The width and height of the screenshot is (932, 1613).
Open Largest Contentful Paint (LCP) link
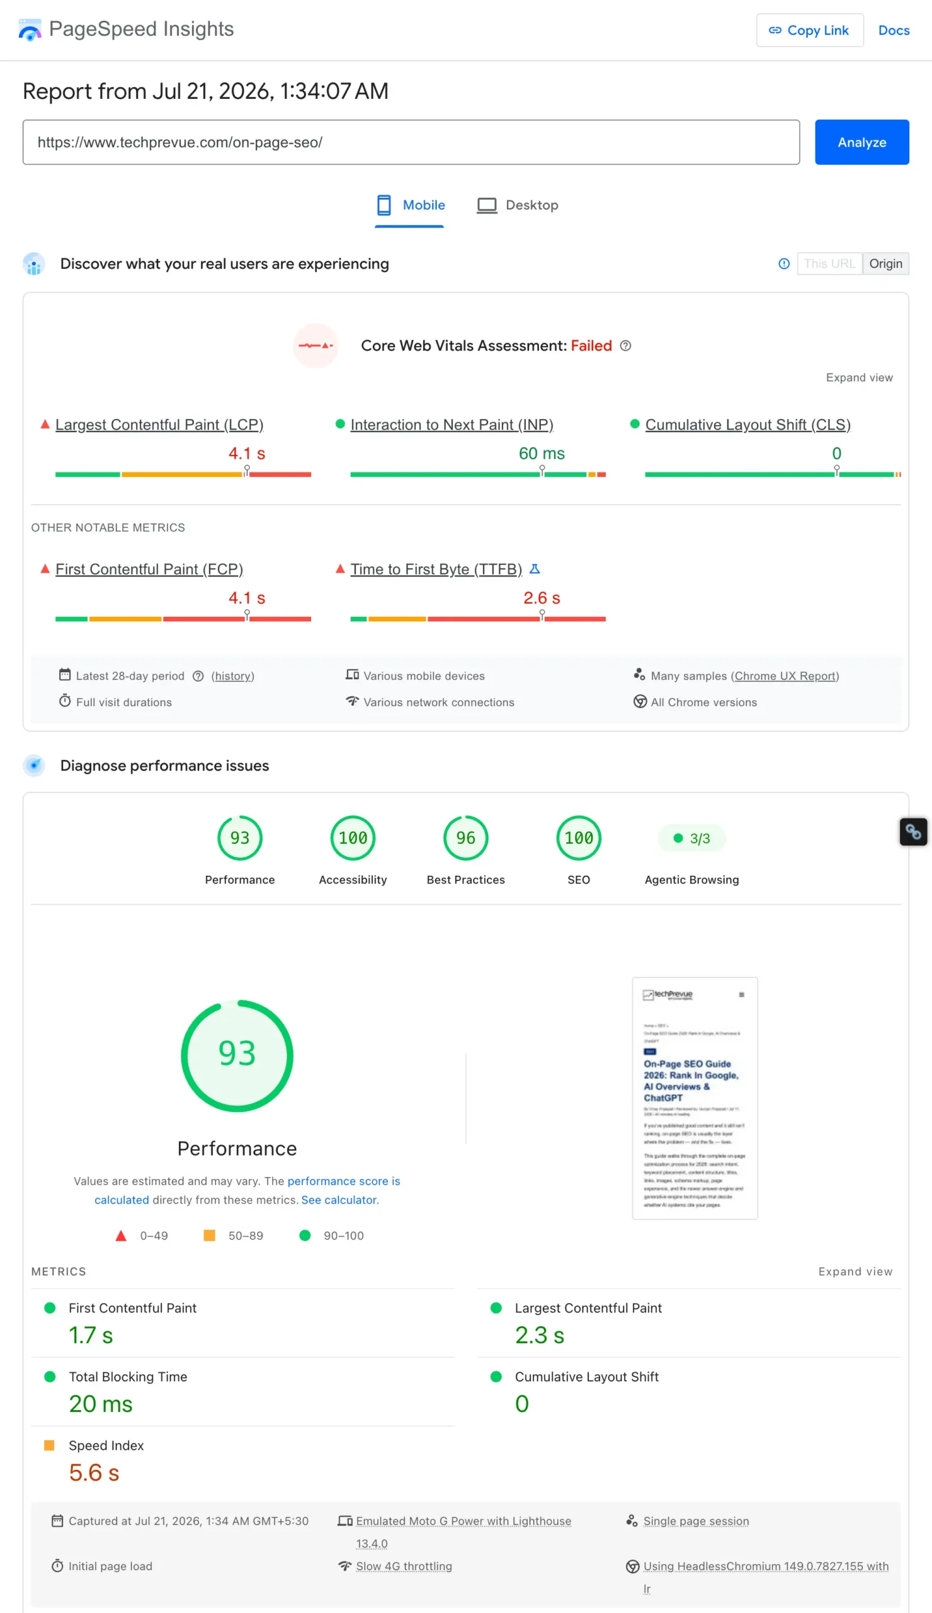pyautogui.click(x=159, y=425)
